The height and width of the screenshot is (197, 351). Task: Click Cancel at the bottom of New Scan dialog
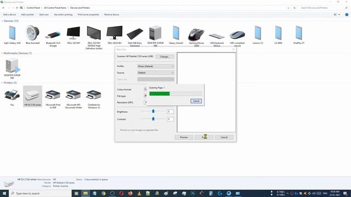tap(224, 137)
